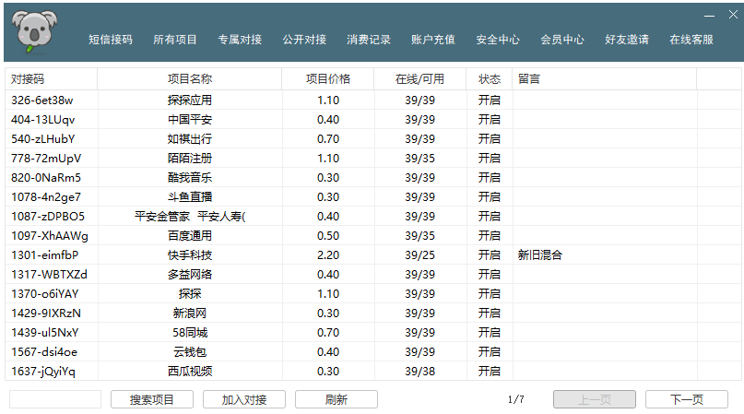The height and width of the screenshot is (414, 744).
Task: Select row 820-0NaRm5
Action: tap(373, 178)
